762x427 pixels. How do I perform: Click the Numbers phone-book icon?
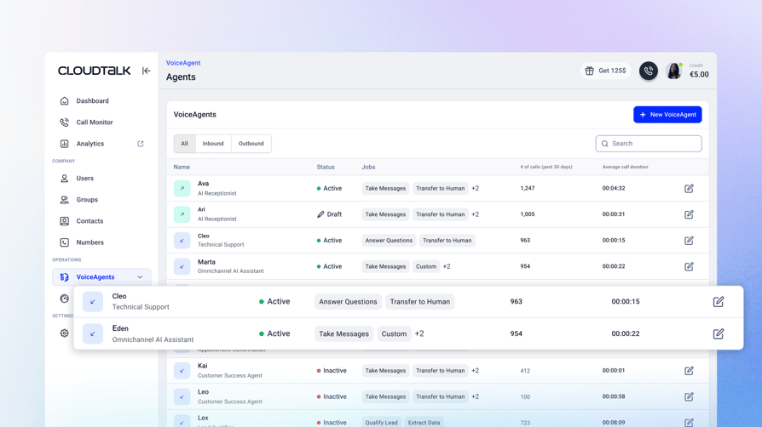[x=64, y=242]
